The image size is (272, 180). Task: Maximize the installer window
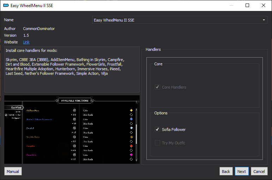click(x=247, y=5)
